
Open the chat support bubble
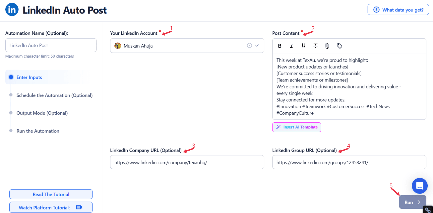419,186
